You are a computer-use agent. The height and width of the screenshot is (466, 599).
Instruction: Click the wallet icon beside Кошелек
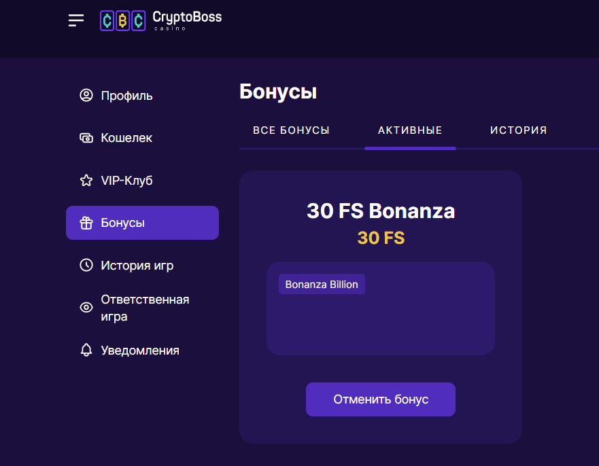click(x=86, y=138)
